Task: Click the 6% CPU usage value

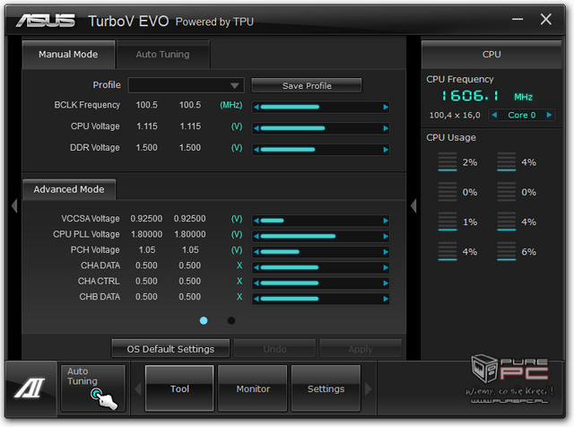Action: click(x=528, y=252)
